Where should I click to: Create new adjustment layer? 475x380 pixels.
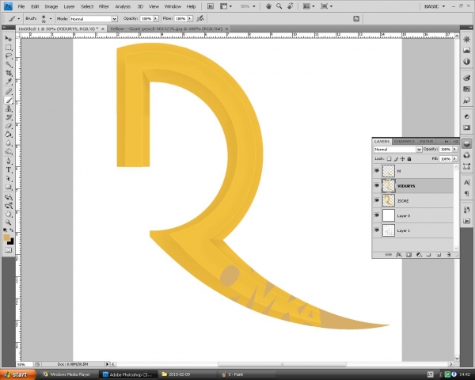419,255
